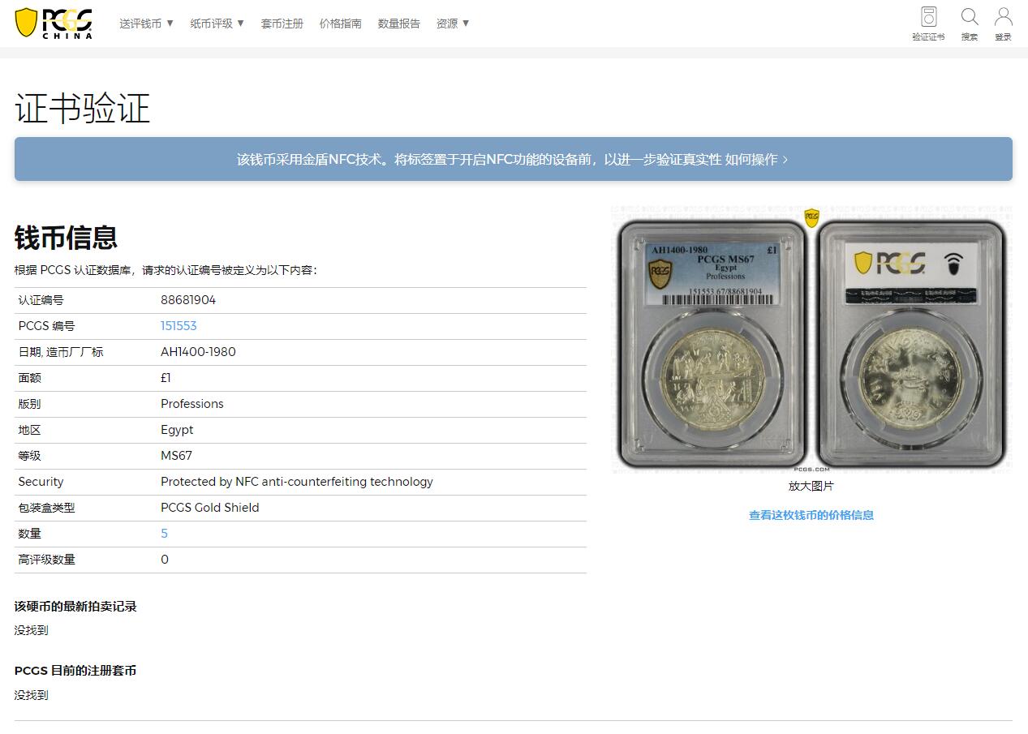Click the gold shield badge above coin images
This screenshot has height=734, width=1028.
[x=811, y=217]
